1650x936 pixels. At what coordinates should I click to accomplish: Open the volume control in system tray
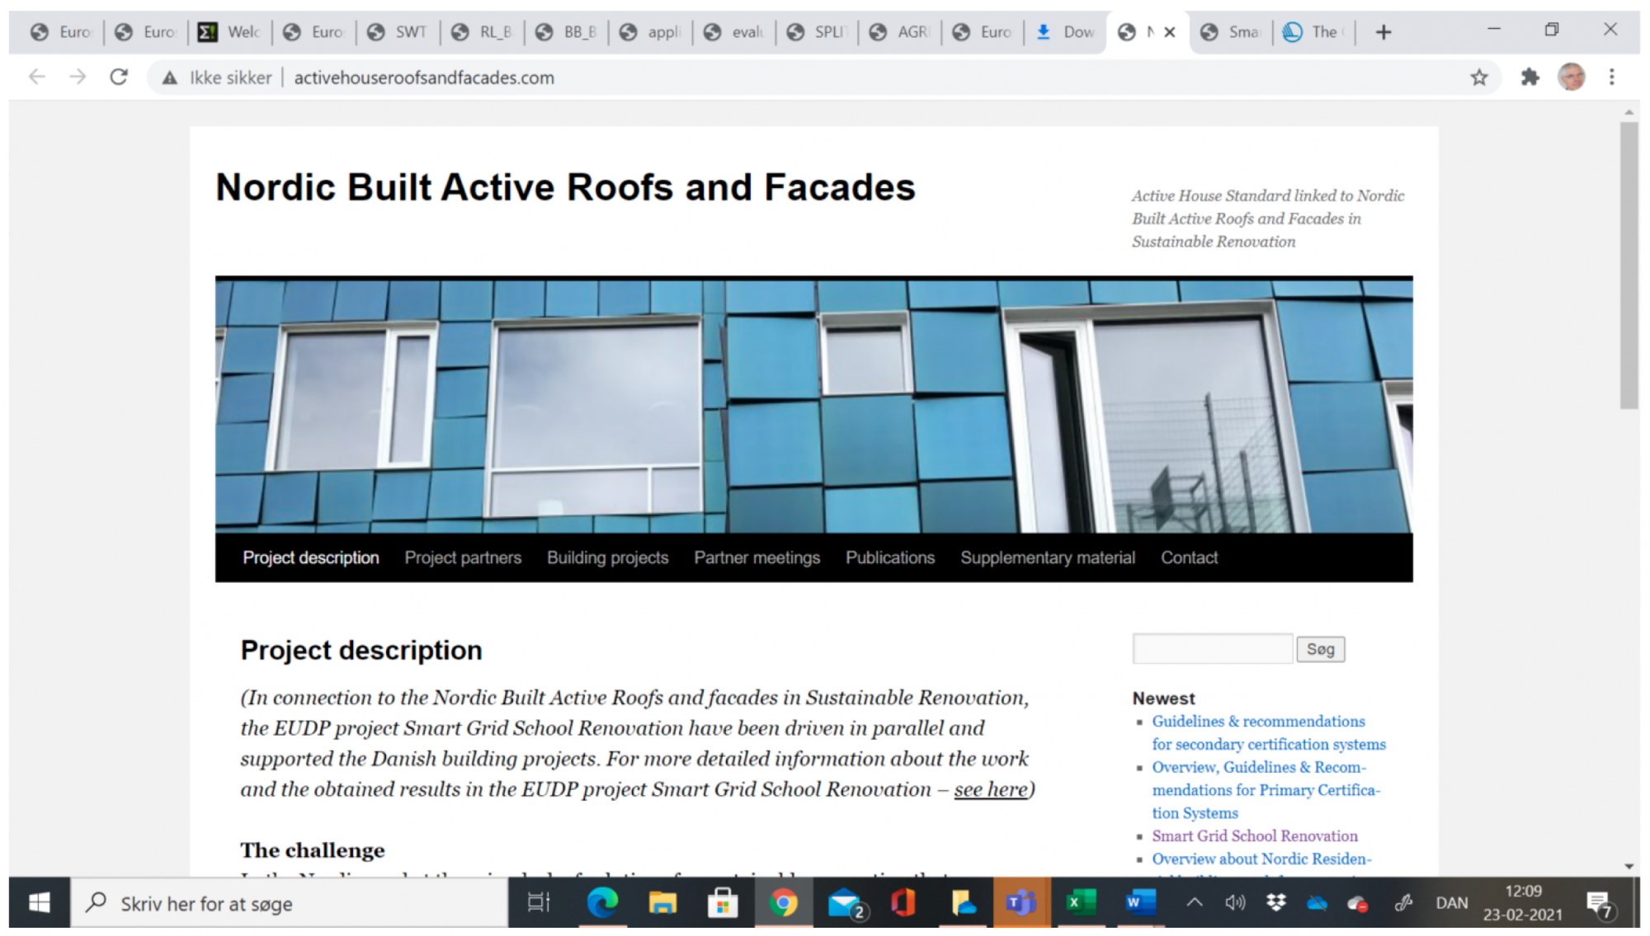point(1234,903)
